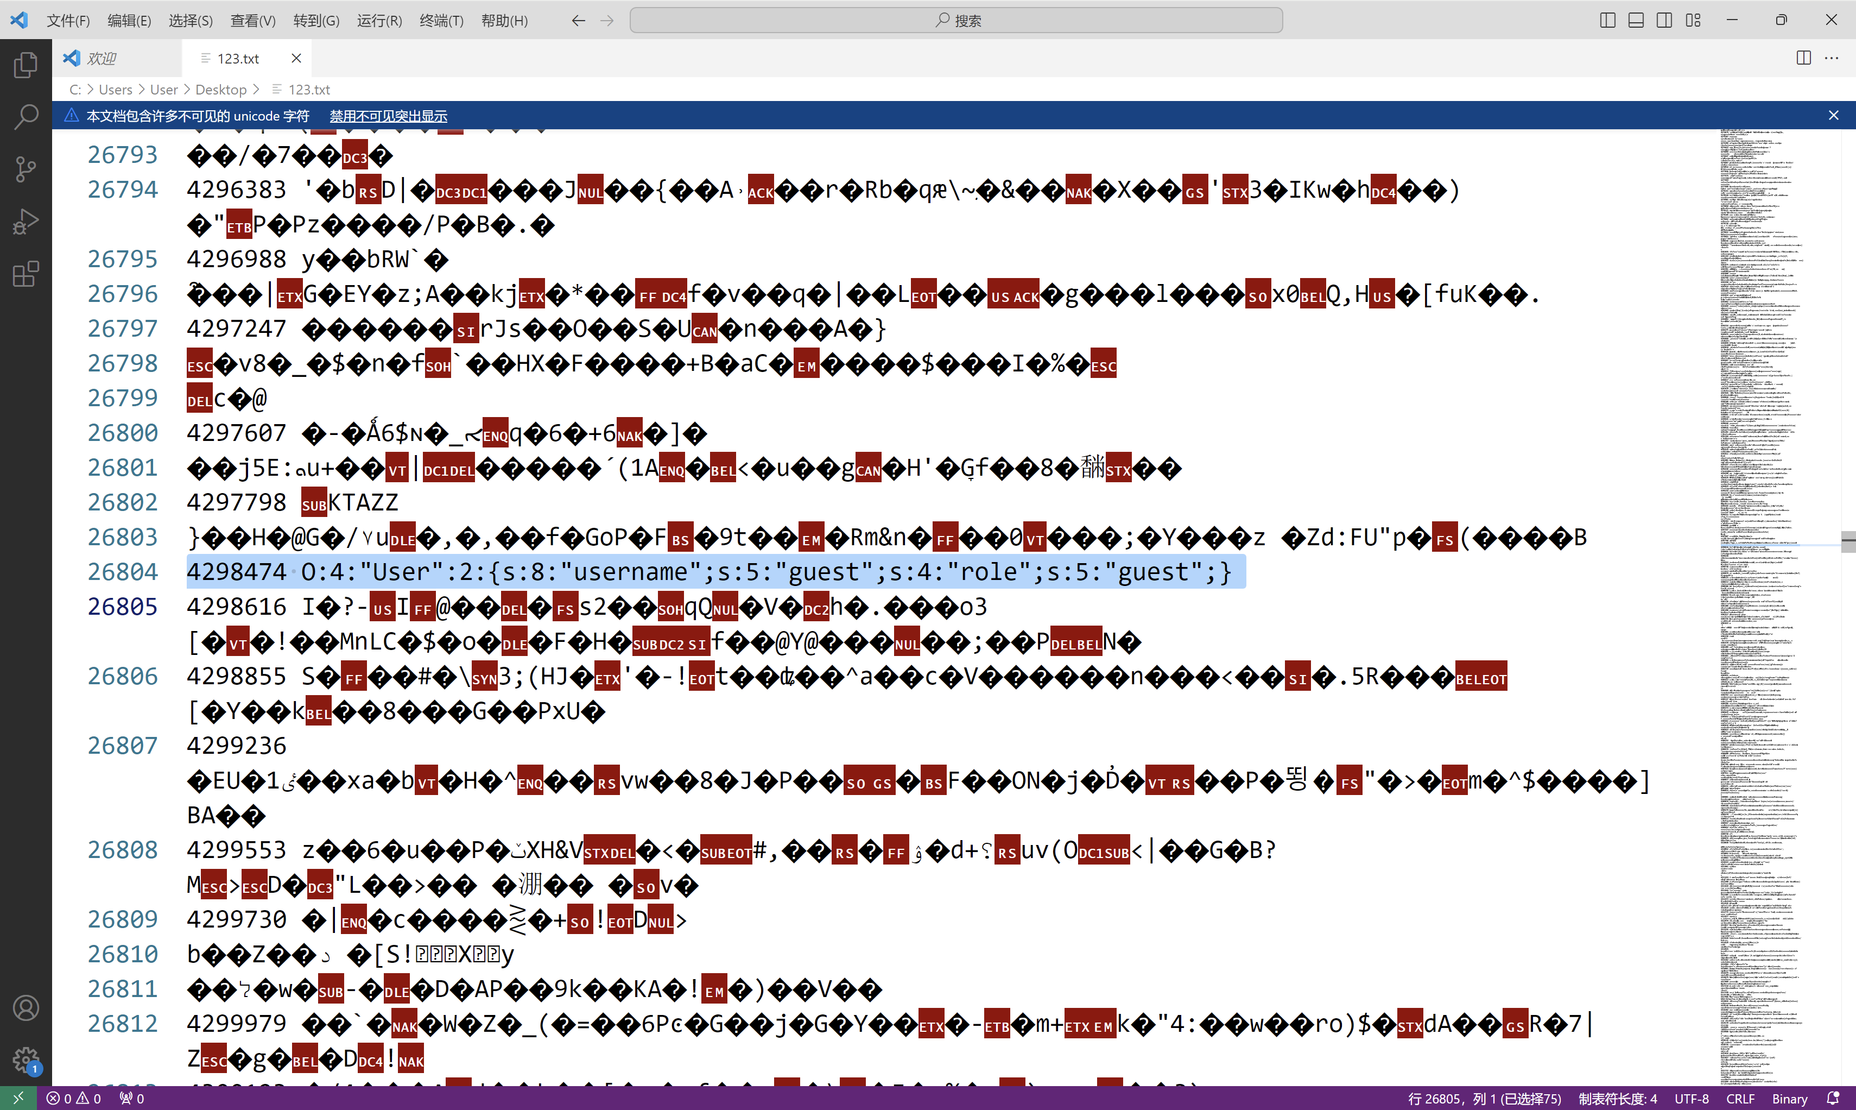Image resolution: width=1856 pixels, height=1110 pixels.
Task: Open the editor more actions ellipsis
Action: pos(1832,58)
